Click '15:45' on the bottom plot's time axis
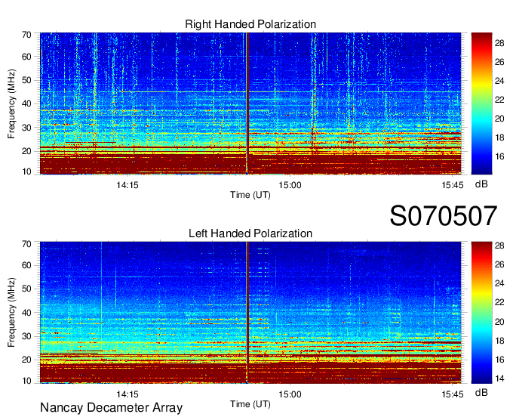This screenshot has width=513, height=417. 453,394
